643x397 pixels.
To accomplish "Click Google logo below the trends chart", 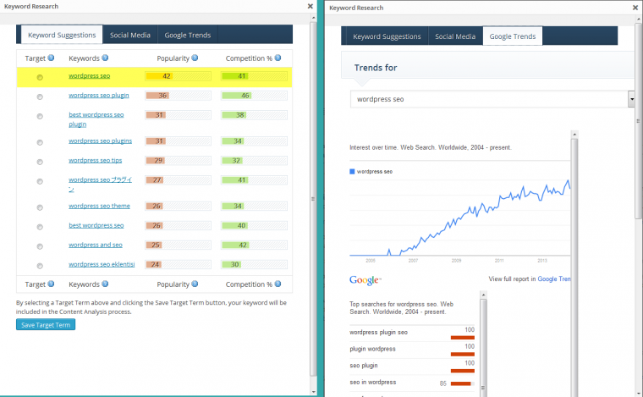I will pyautogui.click(x=365, y=280).
